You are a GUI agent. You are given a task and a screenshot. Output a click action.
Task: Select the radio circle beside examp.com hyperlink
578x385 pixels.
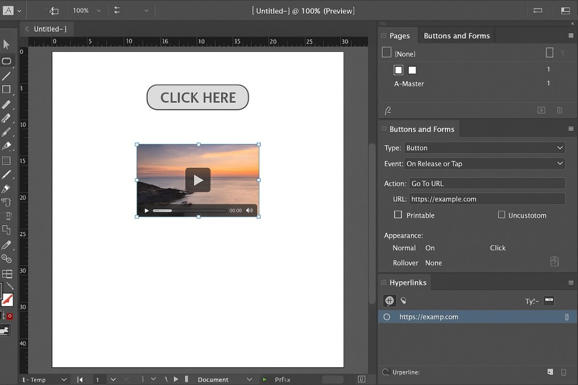coord(387,317)
